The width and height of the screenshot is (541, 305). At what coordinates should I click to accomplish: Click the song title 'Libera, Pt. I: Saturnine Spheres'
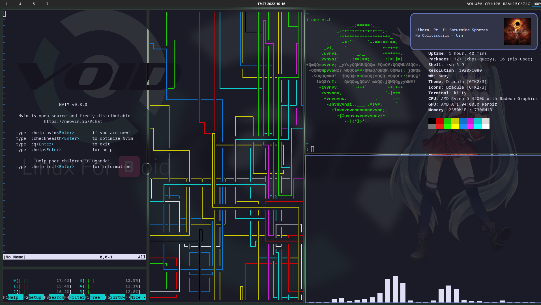(451, 30)
